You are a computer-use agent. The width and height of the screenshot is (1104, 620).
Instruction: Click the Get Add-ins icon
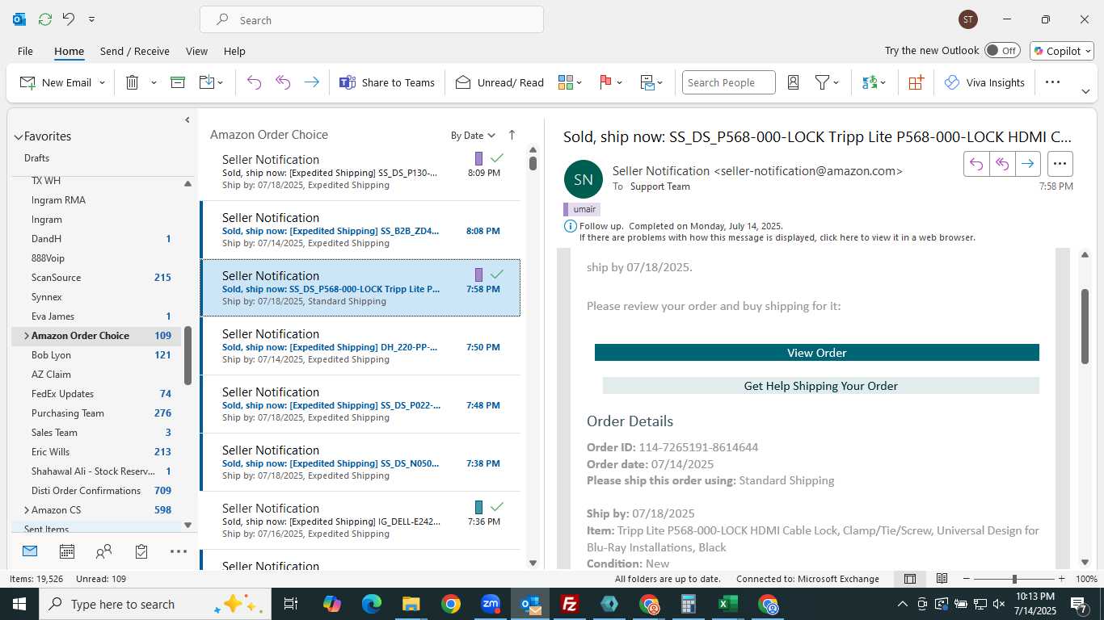click(916, 82)
